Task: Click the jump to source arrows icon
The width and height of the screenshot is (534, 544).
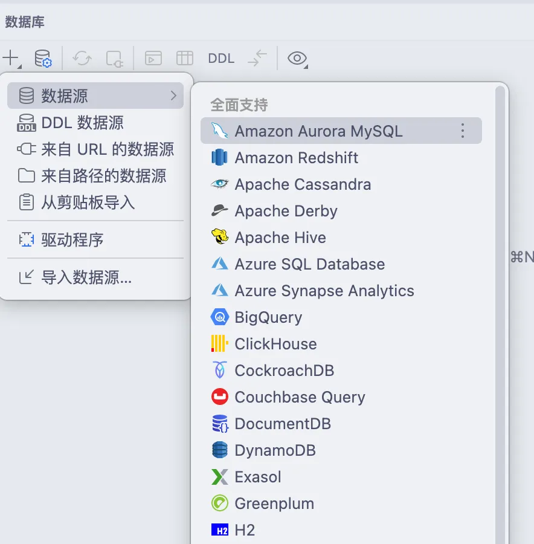Action: coord(257,59)
